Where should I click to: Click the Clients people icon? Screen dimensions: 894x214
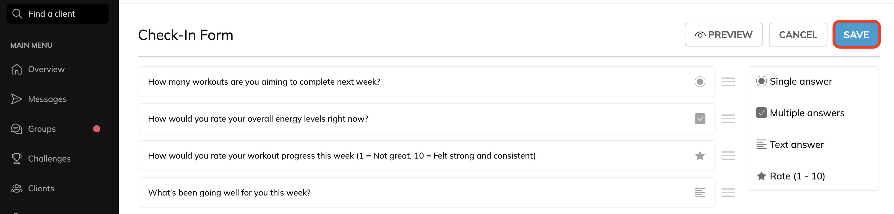pos(16,188)
